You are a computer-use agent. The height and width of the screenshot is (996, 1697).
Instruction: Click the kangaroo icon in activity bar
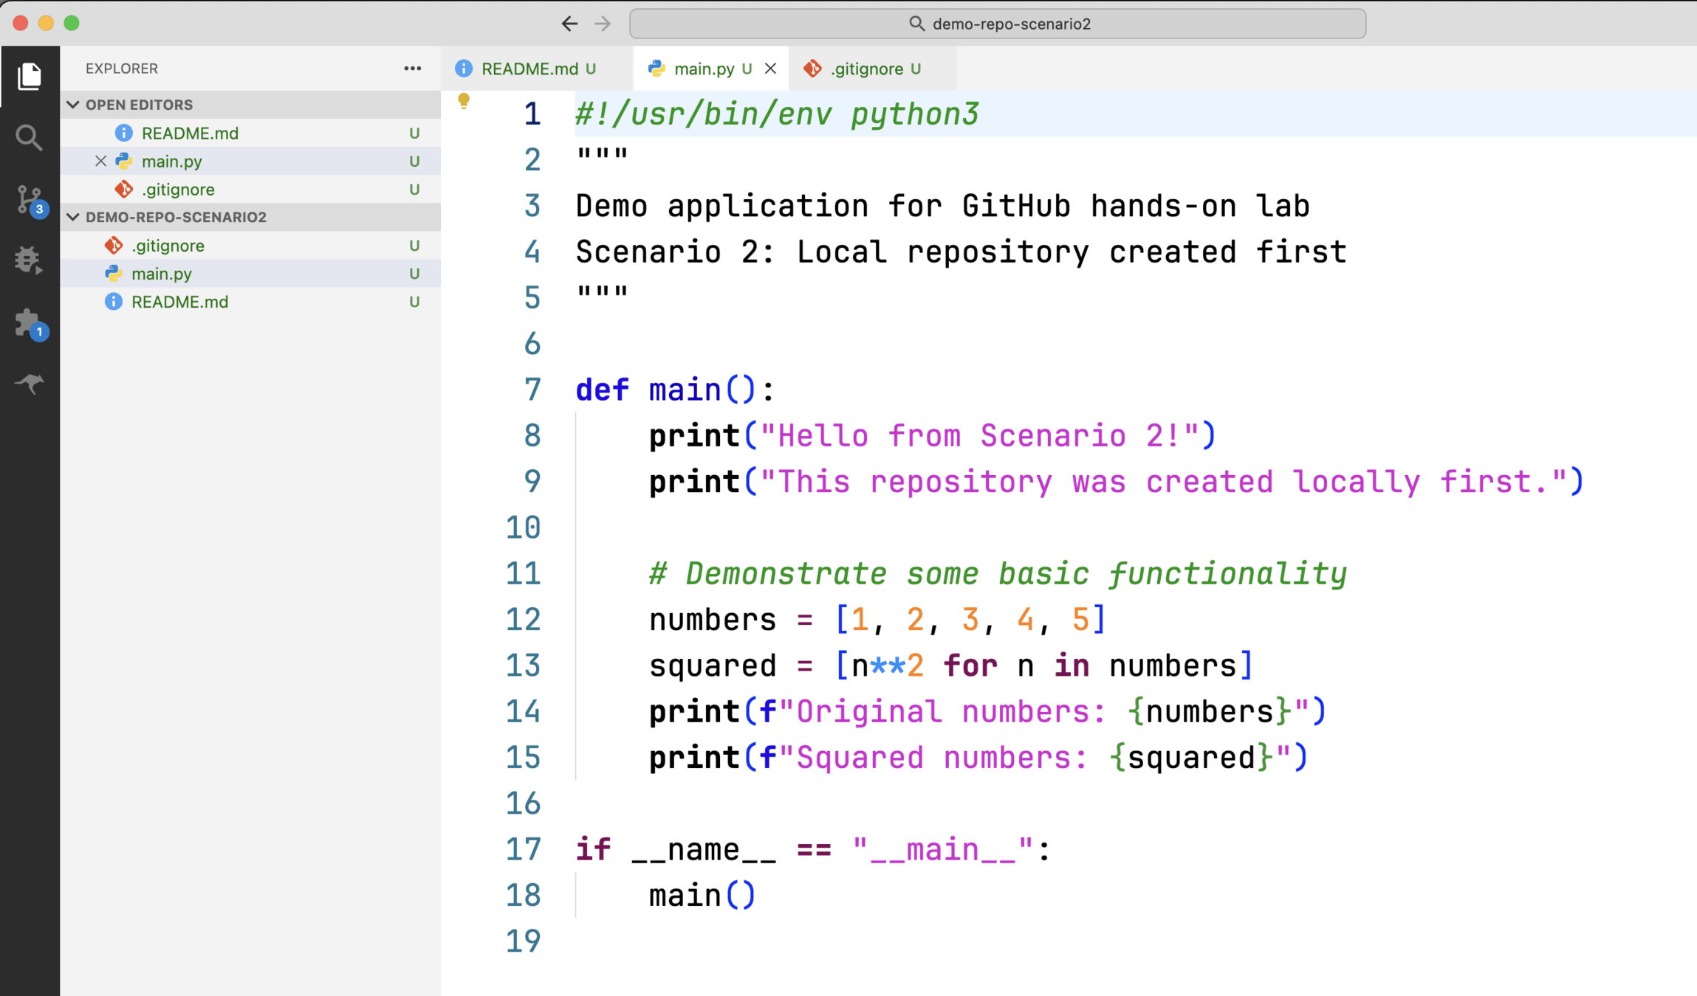[x=30, y=384]
